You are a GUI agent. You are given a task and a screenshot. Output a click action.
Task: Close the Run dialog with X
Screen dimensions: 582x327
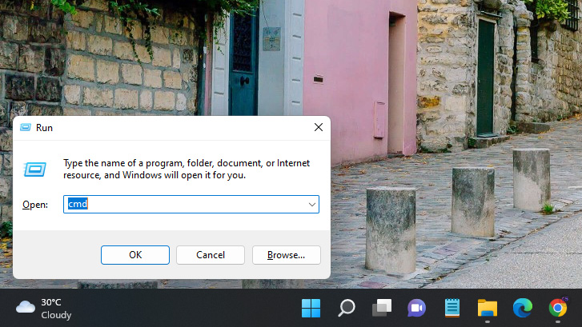coord(318,127)
